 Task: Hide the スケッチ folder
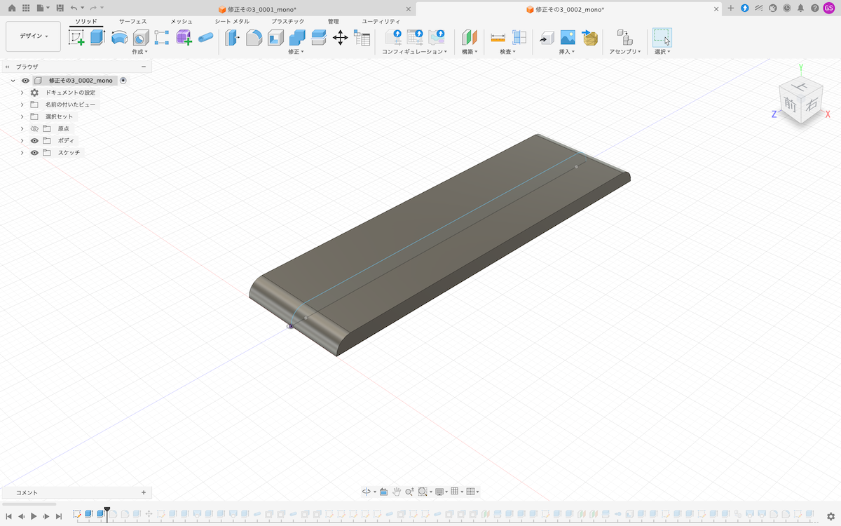pyautogui.click(x=34, y=153)
